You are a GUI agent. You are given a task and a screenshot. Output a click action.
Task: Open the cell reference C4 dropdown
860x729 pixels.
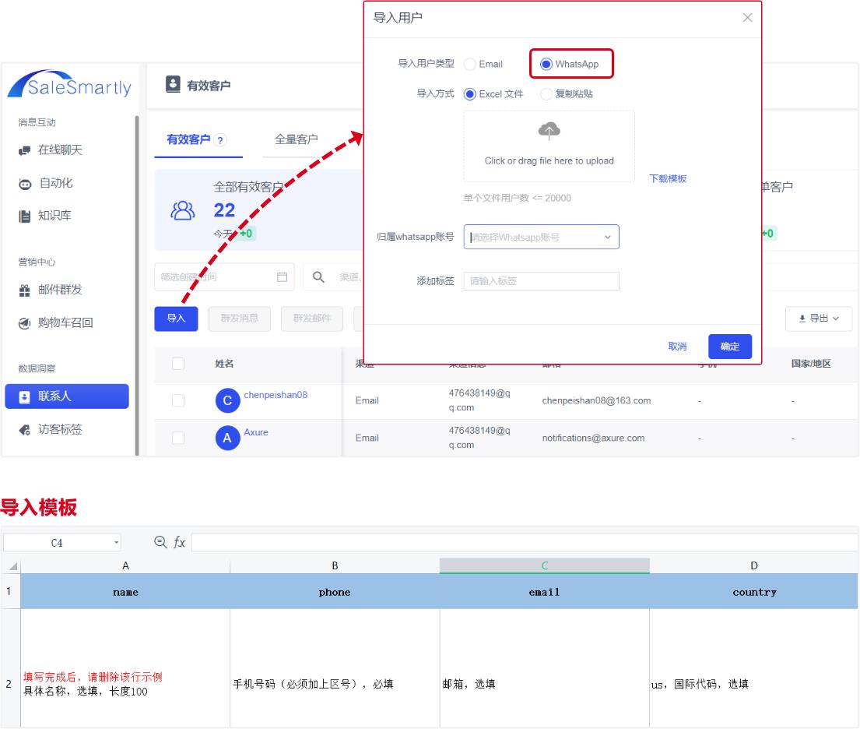click(x=117, y=543)
